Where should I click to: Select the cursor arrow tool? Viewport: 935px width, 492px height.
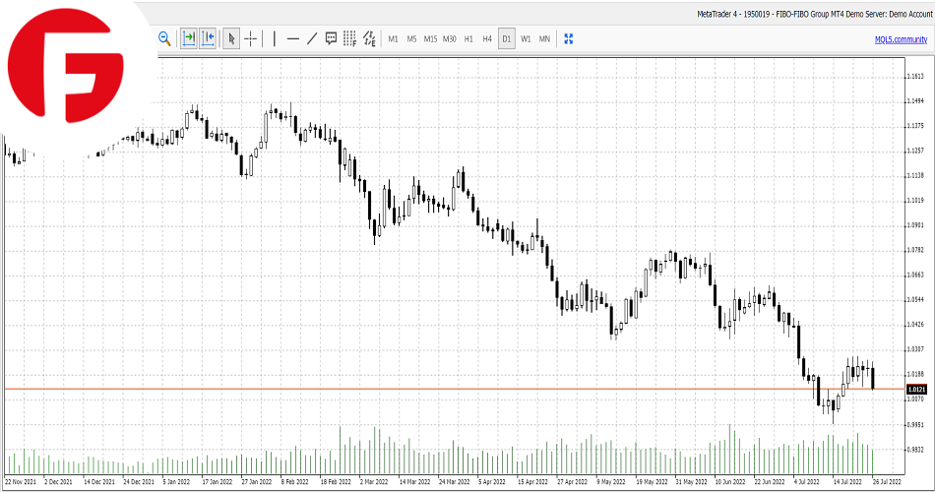pos(231,38)
